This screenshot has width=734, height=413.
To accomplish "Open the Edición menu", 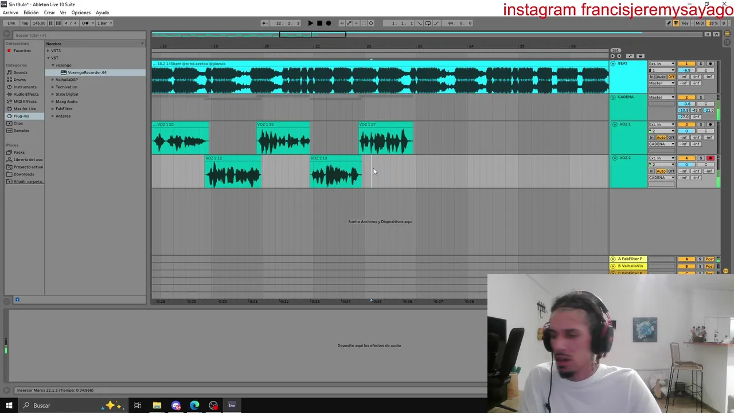I will (31, 13).
